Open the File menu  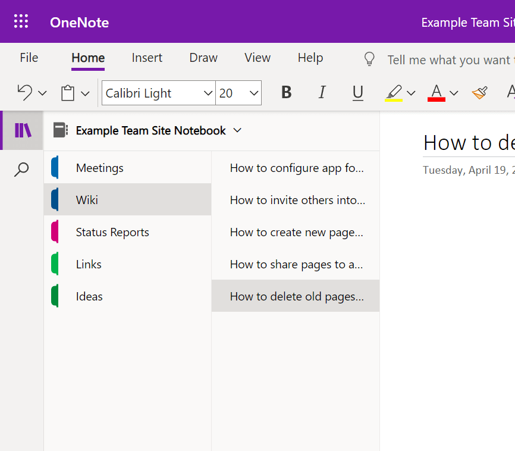(x=29, y=58)
